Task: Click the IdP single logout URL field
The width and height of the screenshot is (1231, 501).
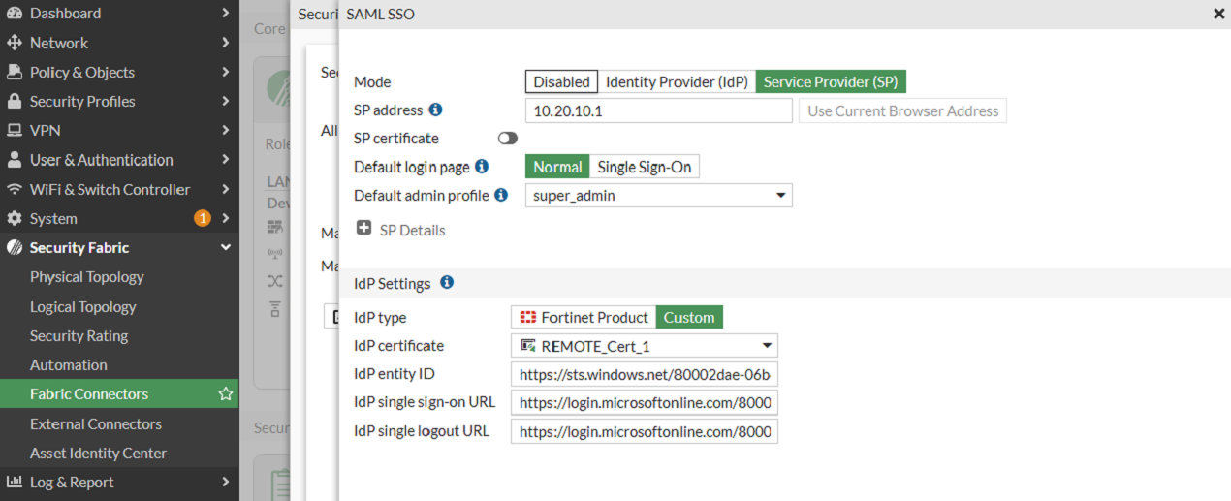Action: coord(645,431)
